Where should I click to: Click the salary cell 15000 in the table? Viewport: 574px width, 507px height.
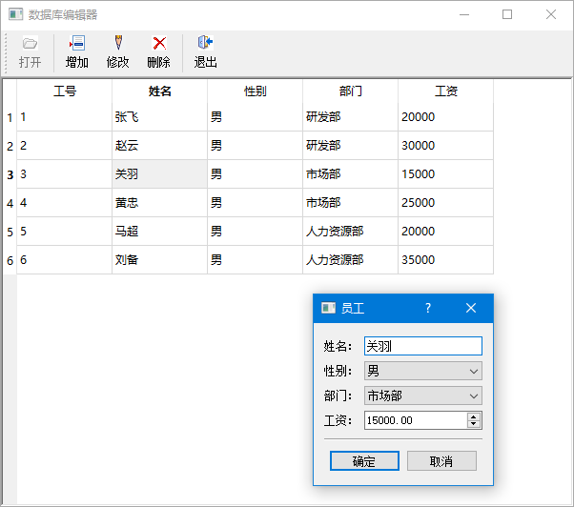[x=446, y=174]
